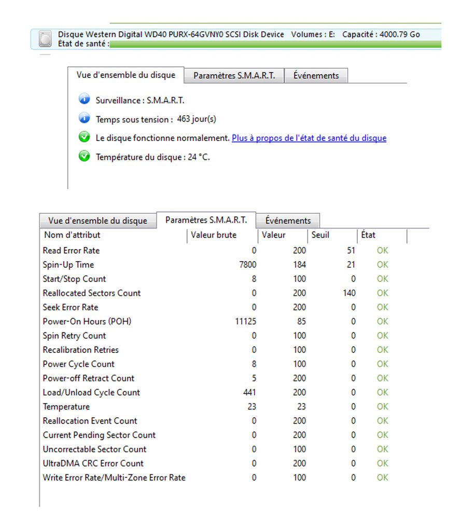Click the info icon beside Temps sous tension
The image size is (476, 519).
click(84, 119)
